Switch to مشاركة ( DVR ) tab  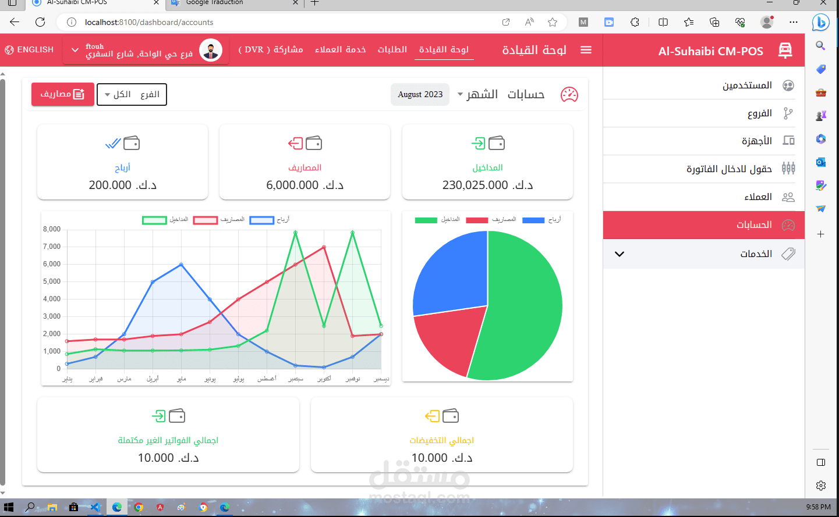click(271, 49)
